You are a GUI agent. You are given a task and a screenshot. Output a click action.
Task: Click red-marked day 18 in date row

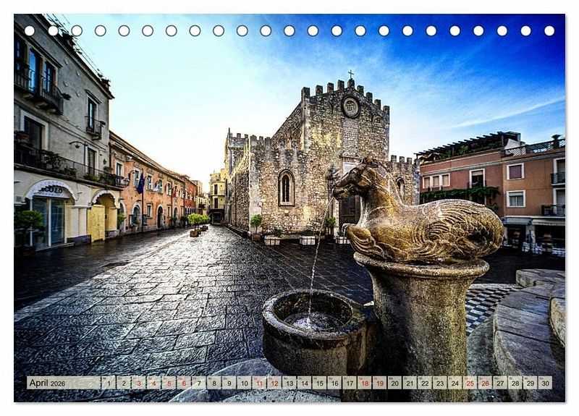(364, 383)
